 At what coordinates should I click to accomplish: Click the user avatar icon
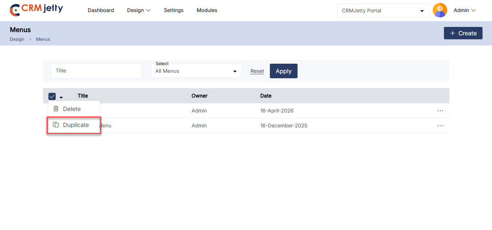pos(440,10)
